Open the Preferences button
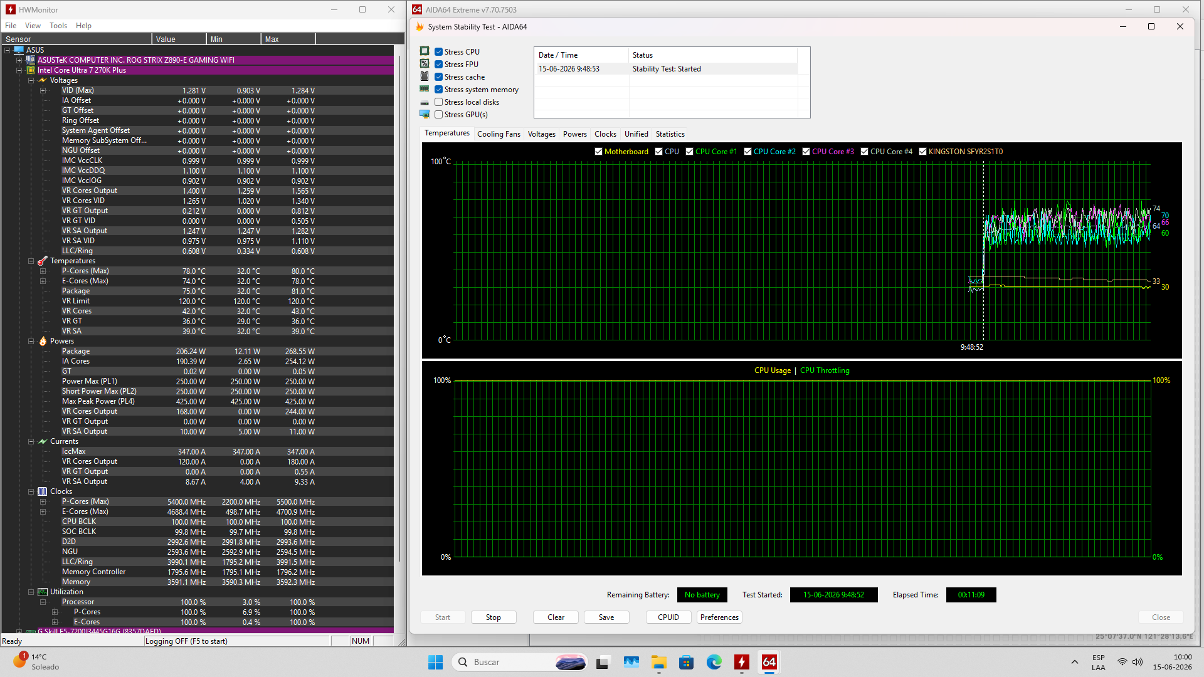This screenshot has height=677, width=1204. tap(719, 617)
